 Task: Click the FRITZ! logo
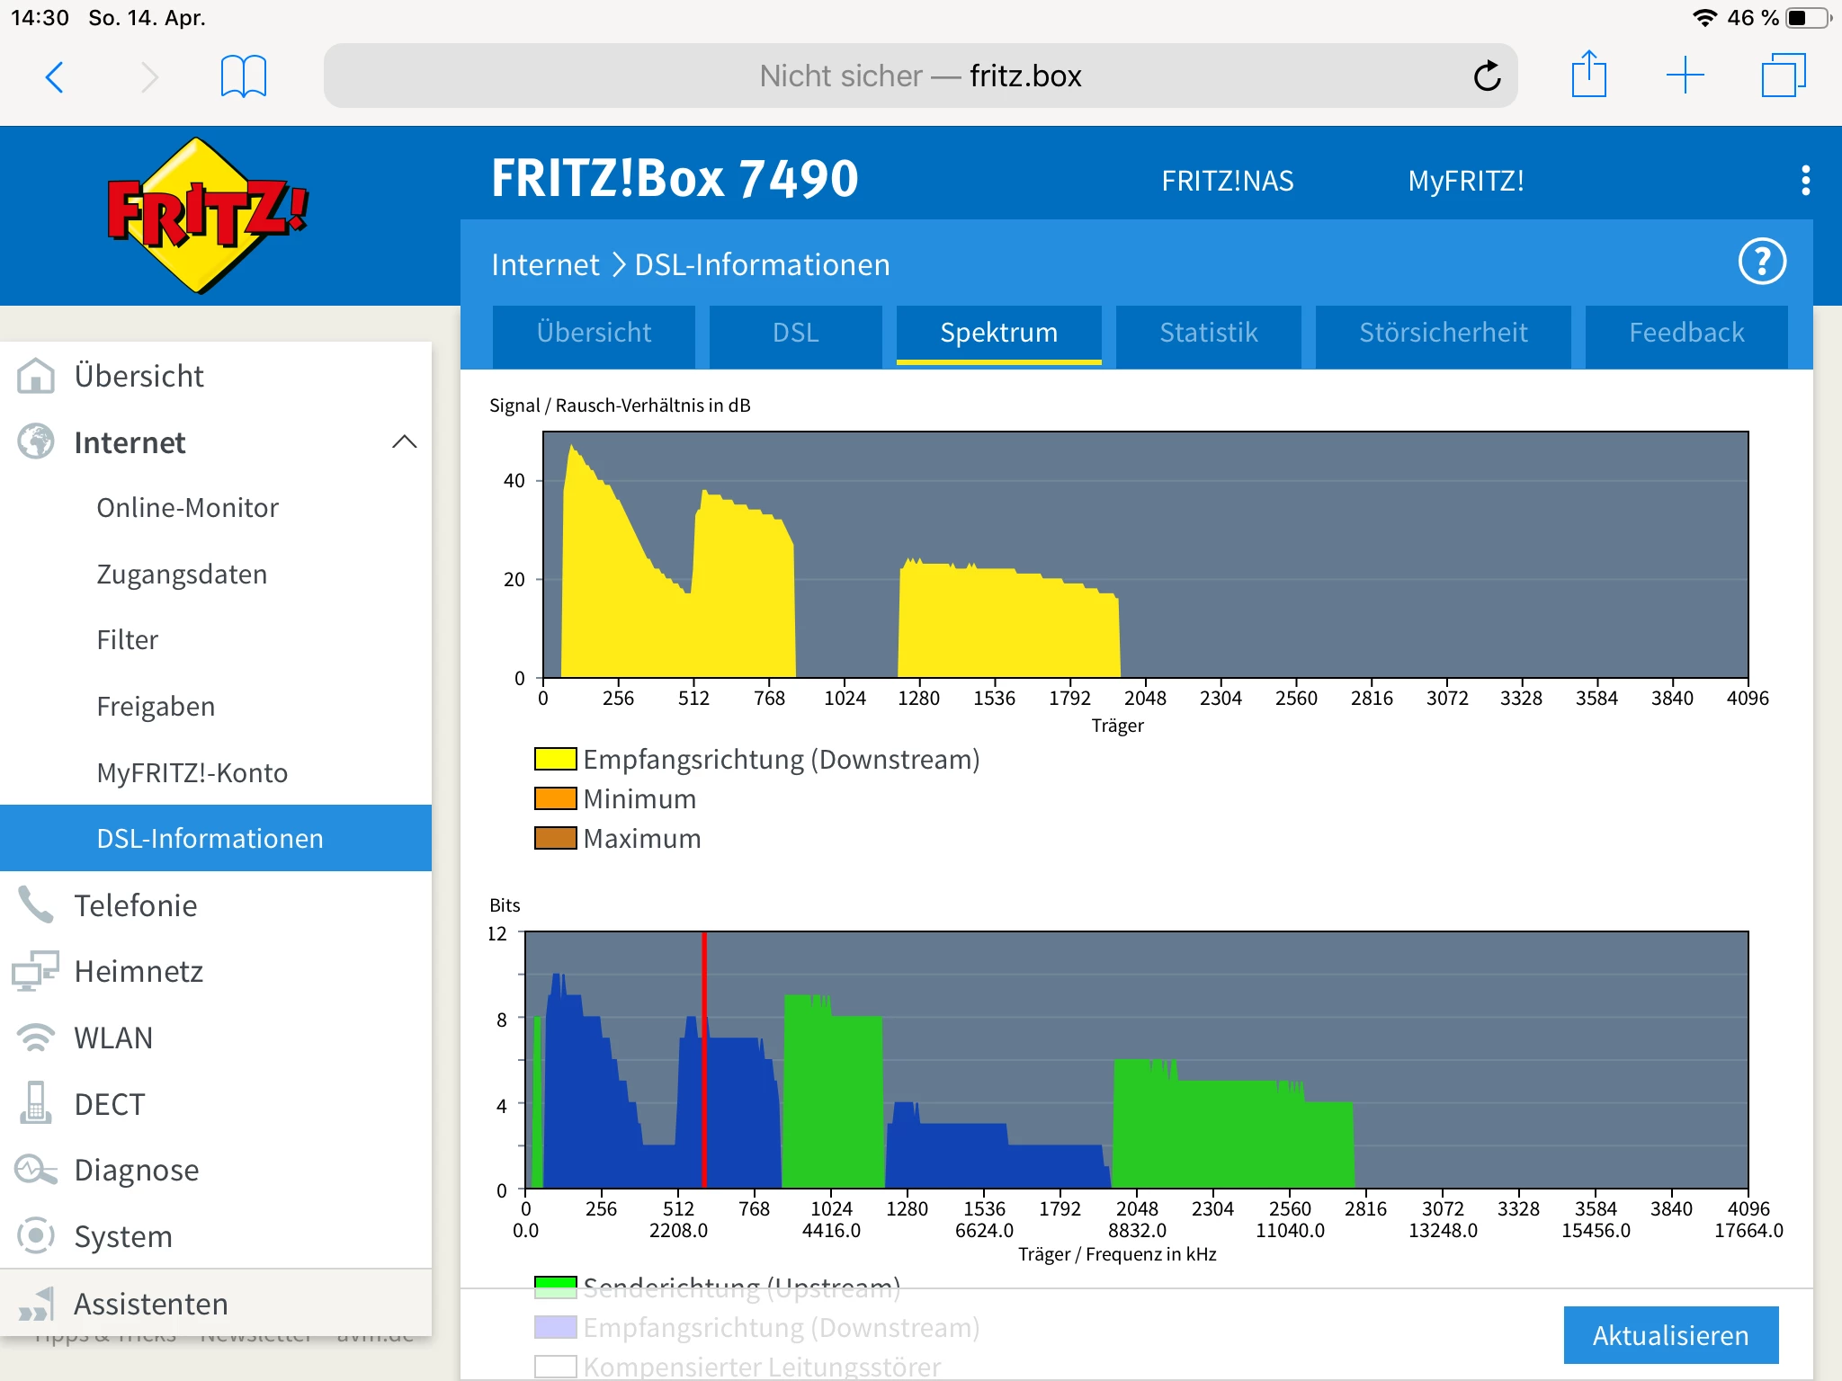206,216
